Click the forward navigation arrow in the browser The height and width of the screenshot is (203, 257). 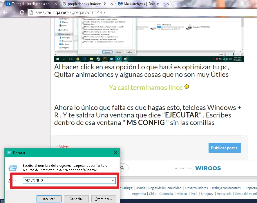(13, 12)
